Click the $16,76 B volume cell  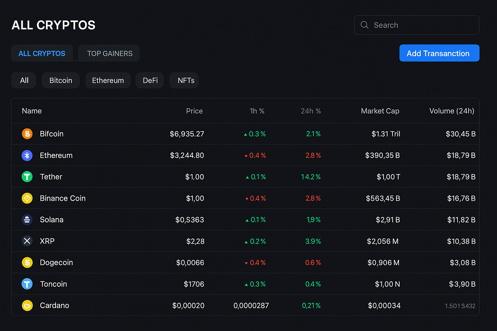pyautogui.click(x=461, y=198)
